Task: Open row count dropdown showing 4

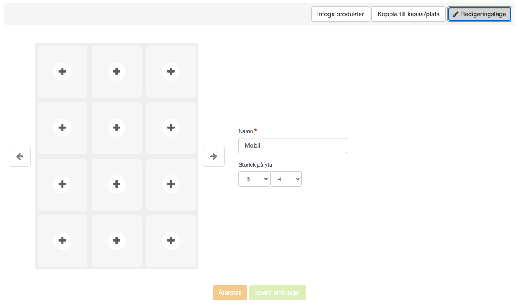Action: (286, 179)
